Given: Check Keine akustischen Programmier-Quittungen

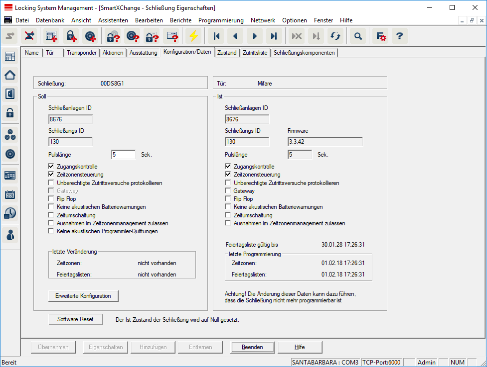Looking at the screenshot, I should point(51,231).
